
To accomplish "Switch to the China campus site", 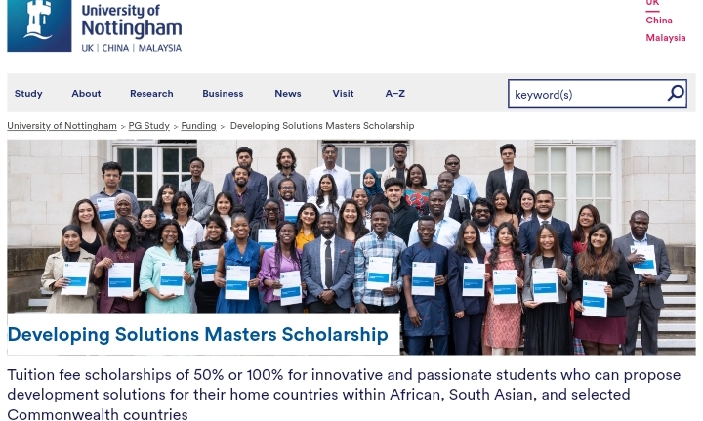I will (658, 21).
